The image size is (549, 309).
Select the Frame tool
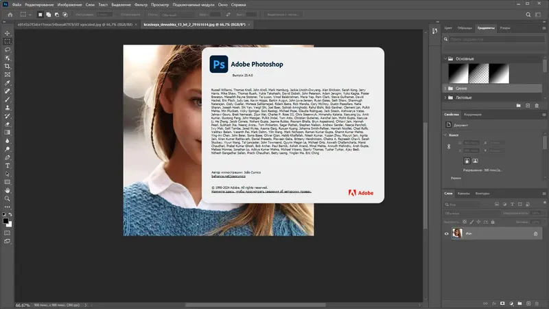[8, 75]
